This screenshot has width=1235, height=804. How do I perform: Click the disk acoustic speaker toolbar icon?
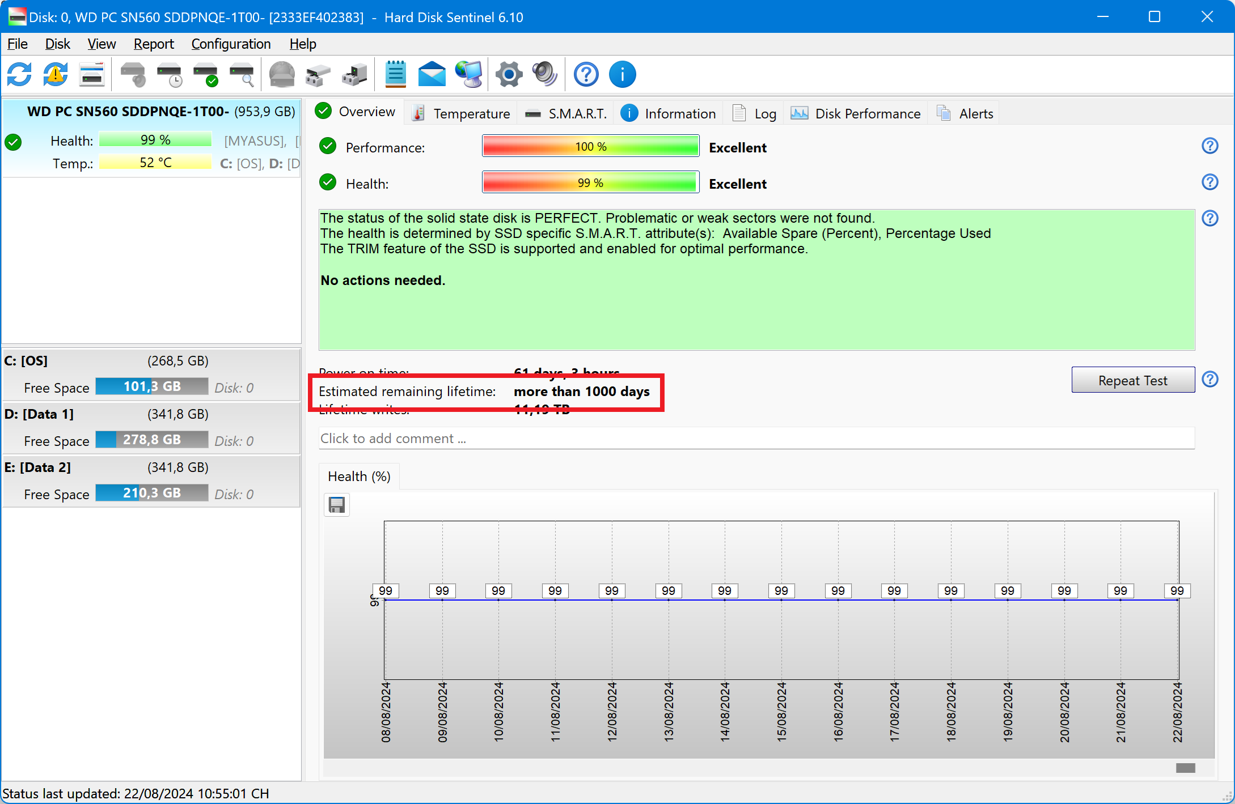pyautogui.click(x=133, y=74)
